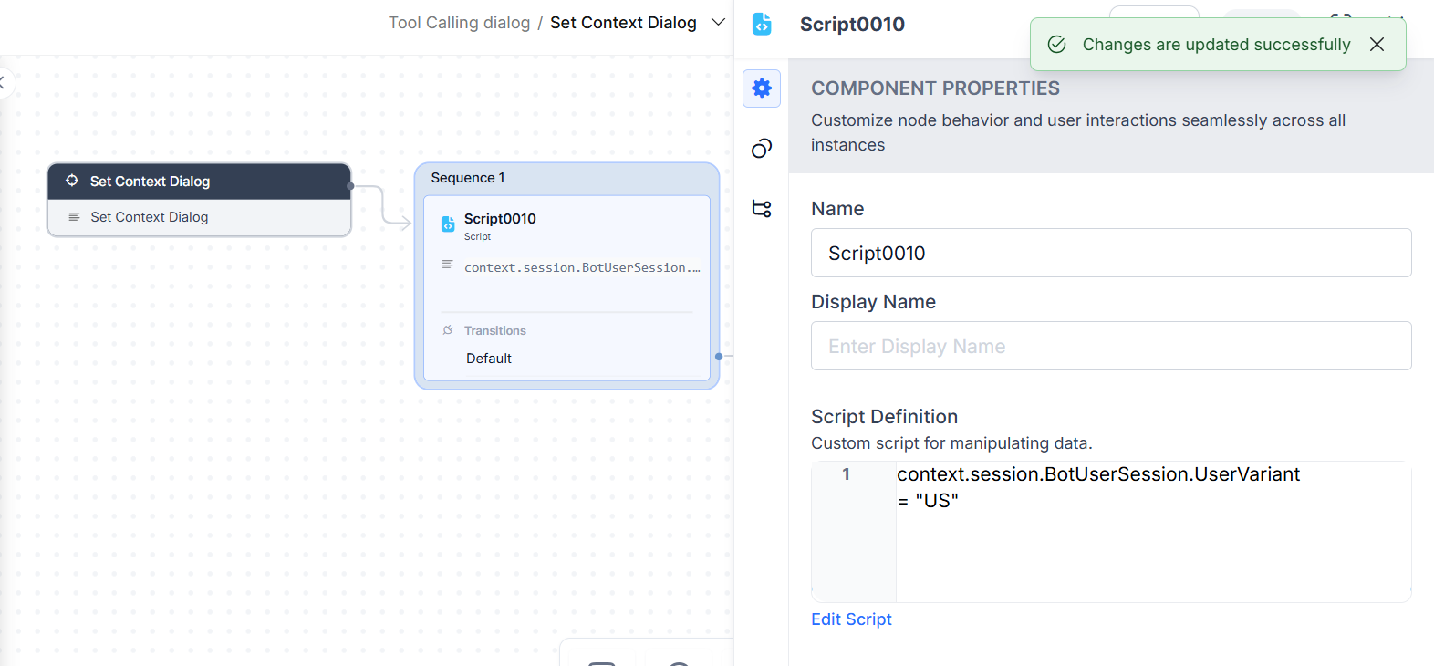
Task: Click the Display Name input field
Action: (x=1111, y=346)
